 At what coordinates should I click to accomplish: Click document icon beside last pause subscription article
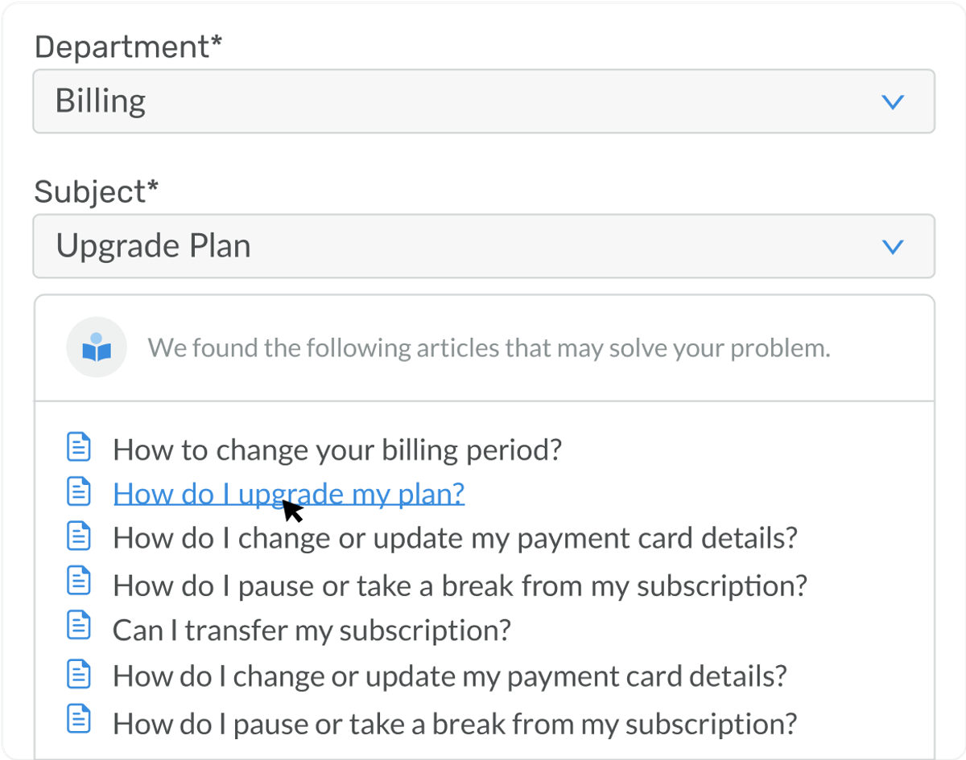[x=79, y=719]
